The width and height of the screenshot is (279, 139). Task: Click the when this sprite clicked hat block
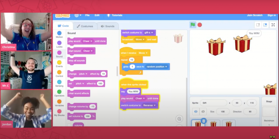coord(134,84)
